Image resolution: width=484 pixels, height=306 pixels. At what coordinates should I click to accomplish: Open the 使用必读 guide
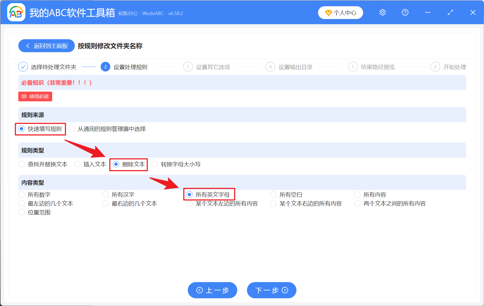coord(35,96)
